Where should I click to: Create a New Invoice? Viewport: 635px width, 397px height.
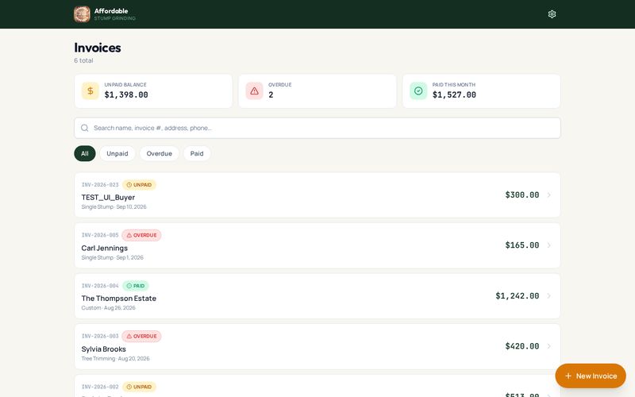click(591, 376)
